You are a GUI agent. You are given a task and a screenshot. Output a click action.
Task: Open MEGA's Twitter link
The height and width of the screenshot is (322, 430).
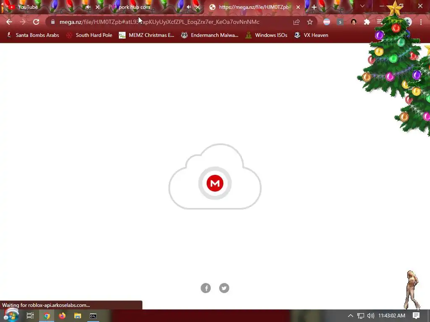pos(224,288)
